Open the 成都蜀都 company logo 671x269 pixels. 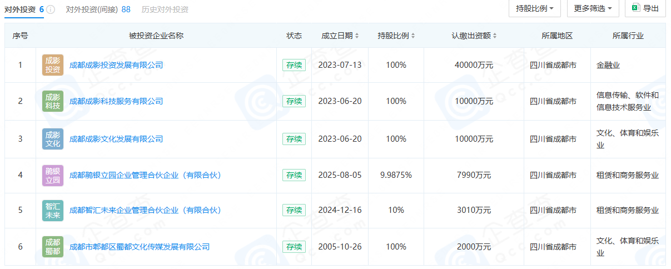53,247
